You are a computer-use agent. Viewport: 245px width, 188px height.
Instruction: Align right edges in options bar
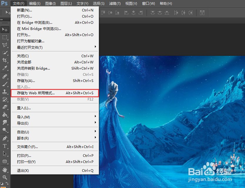pyautogui.click(x=141, y=13)
